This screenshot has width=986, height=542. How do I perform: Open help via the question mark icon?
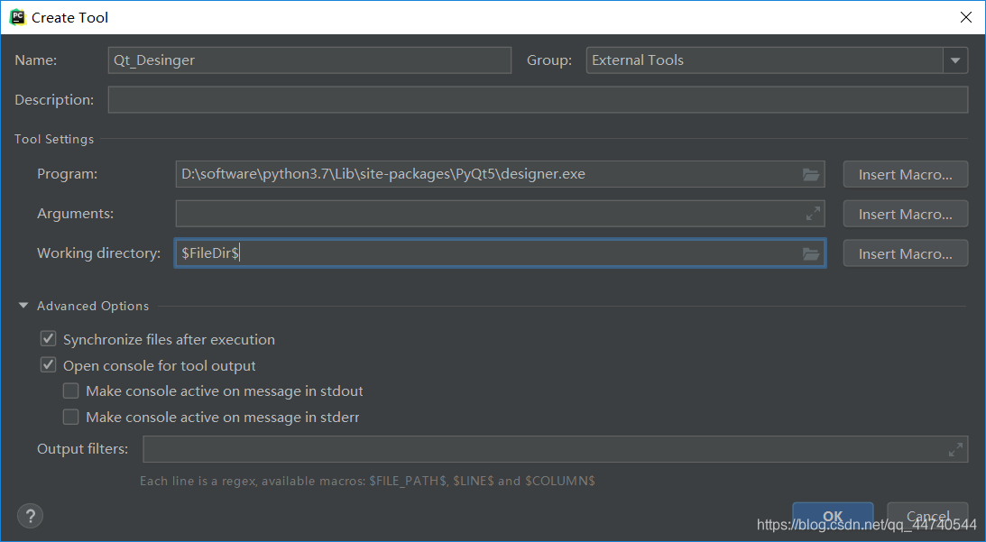pyautogui.click(x=30, y=516)
